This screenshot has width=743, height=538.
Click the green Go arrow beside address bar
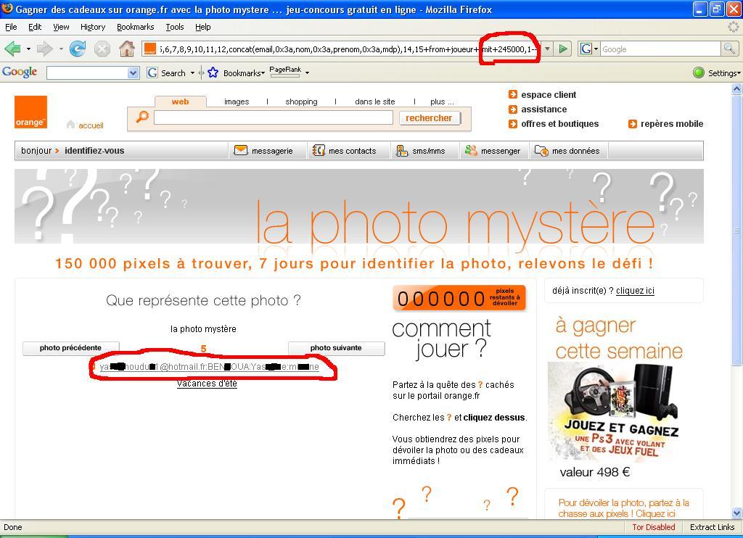coord(563,49)
